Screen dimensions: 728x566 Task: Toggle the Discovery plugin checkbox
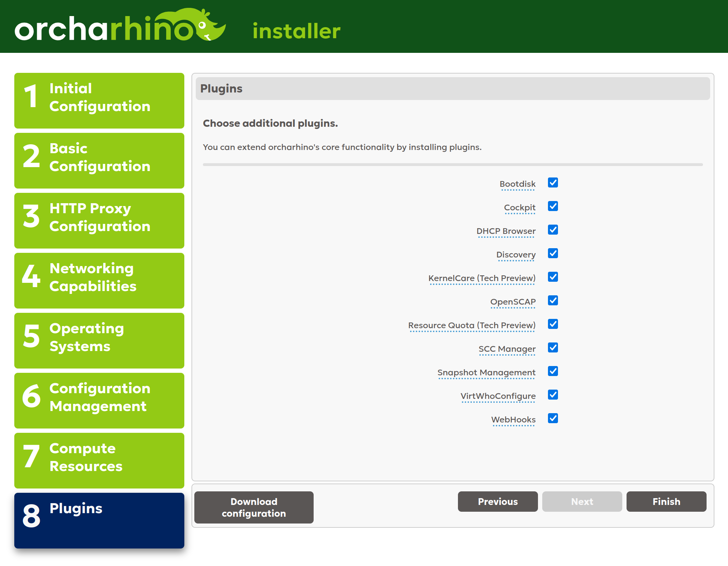coord(553,254)
